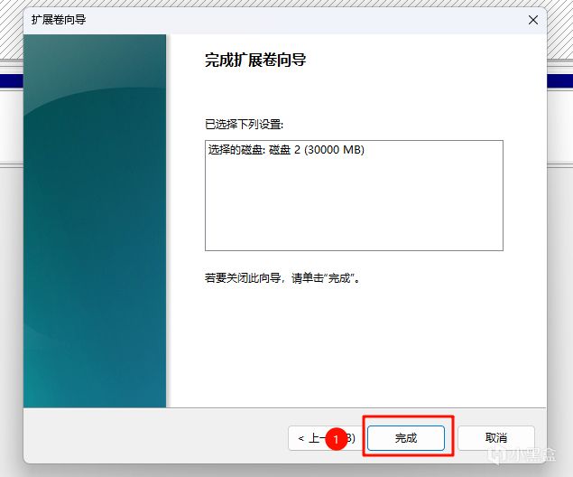Close the 扩展卷向导 dialog window

(x=532, y=20)
